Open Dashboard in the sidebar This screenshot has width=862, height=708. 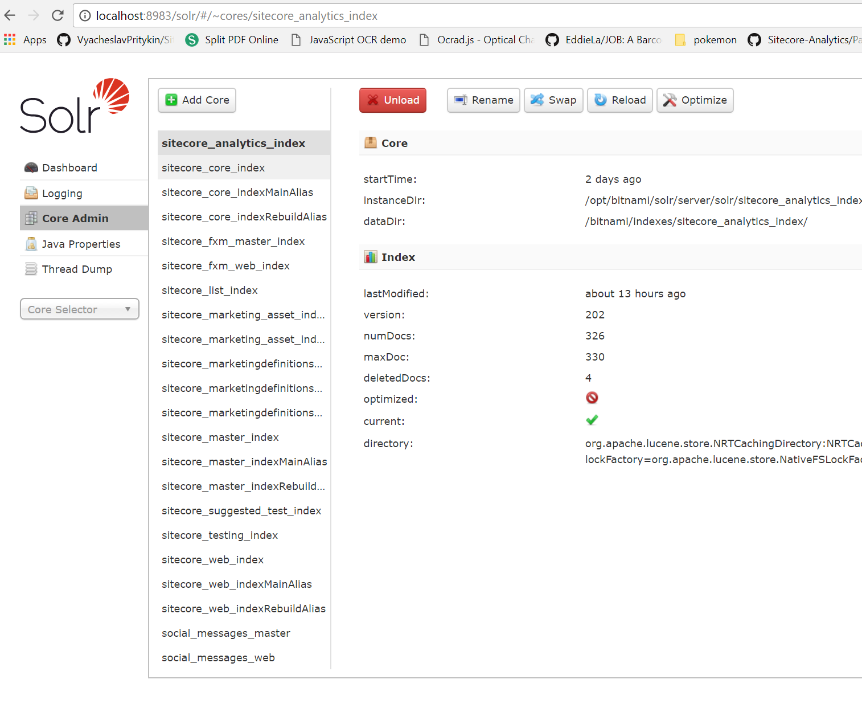click(x=69, y=168)
